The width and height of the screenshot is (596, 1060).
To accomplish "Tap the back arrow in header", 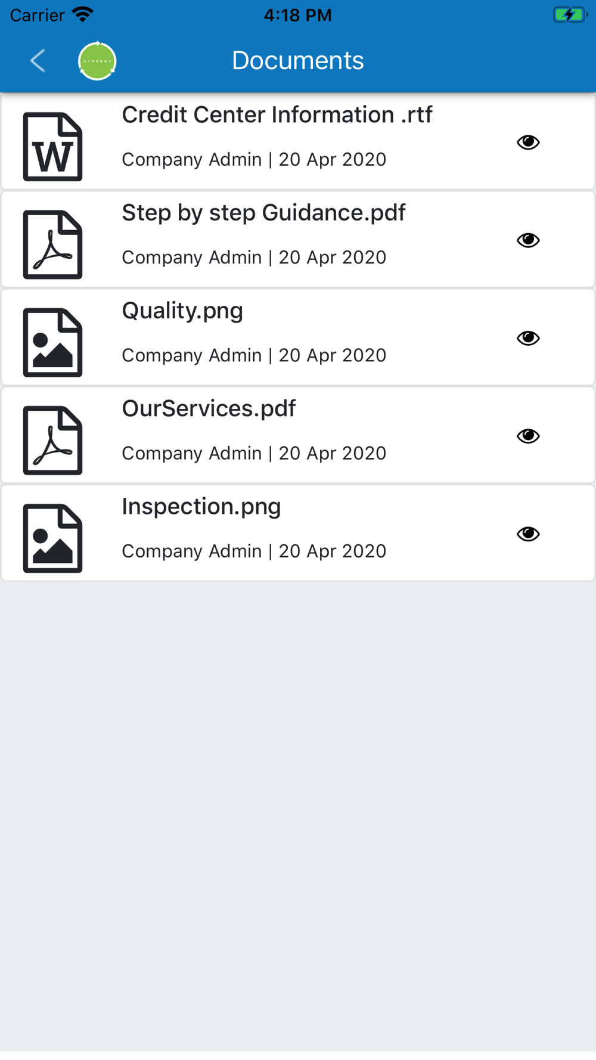I will pos(38,61).
